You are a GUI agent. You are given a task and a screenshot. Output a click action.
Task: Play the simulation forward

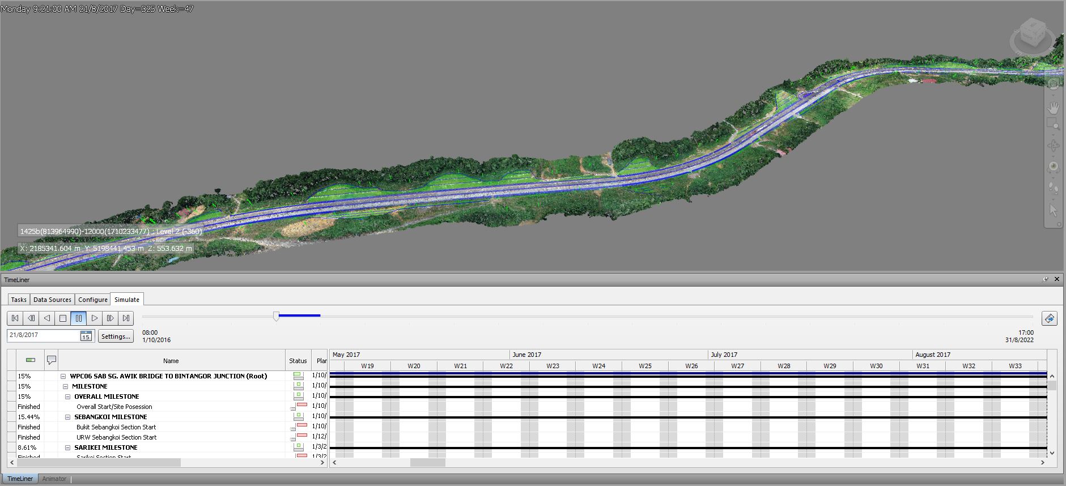95,318
